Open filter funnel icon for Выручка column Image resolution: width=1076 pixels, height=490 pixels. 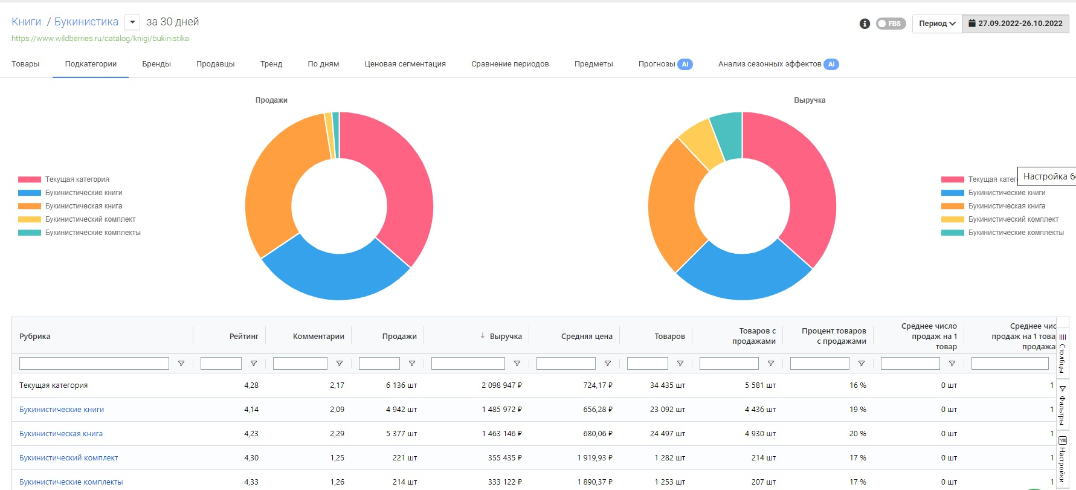(517, 364)
